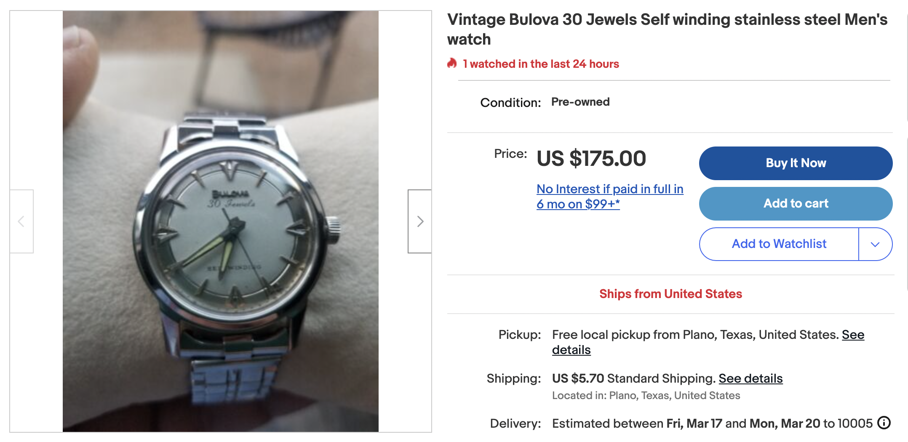908x442 pixels.
Task: Show the next watch photo
Action: tap(419, 221)
